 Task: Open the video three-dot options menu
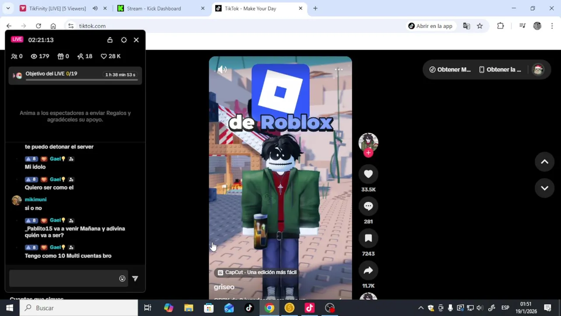pos(339,69)
